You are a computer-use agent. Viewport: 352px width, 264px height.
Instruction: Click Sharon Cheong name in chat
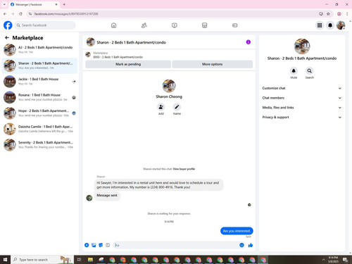point(169,96)
